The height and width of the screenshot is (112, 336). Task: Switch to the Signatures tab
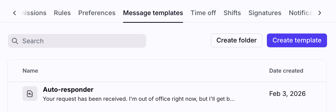pos(265,13)
